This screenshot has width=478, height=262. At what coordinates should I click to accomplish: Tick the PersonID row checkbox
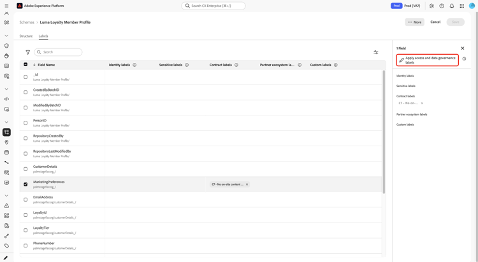click(25, 123)
